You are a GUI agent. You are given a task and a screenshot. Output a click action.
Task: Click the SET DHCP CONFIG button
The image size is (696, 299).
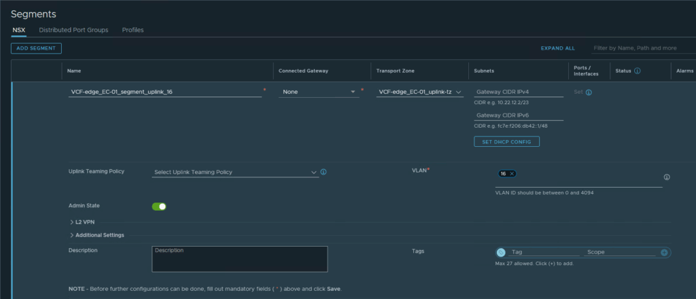point(507,141)
